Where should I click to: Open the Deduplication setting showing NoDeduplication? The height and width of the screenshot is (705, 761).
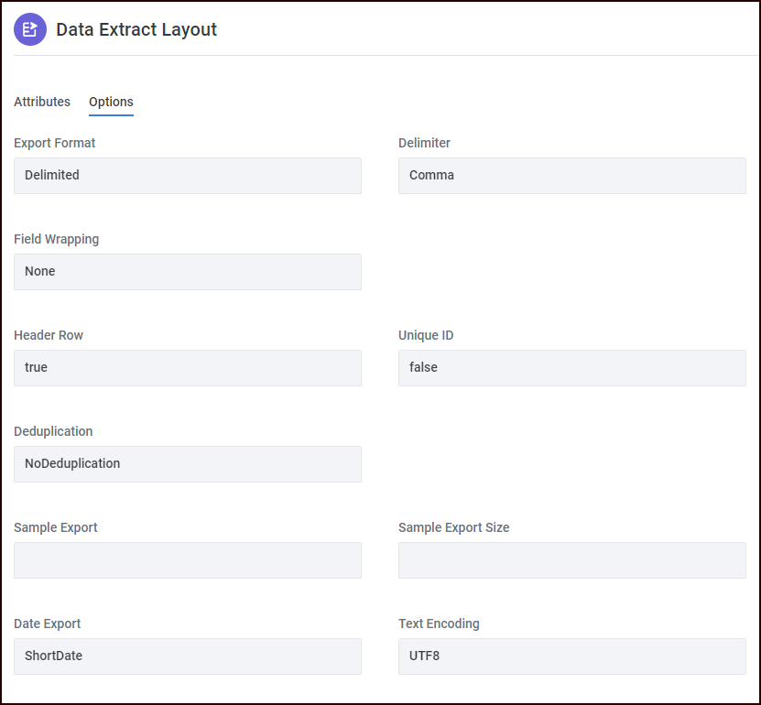(187, 463)
